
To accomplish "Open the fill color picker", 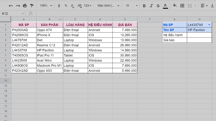I will [175, 5].
